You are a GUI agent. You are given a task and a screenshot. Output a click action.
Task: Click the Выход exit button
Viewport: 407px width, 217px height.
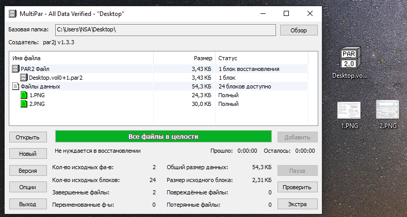click(x=28, y=204)
